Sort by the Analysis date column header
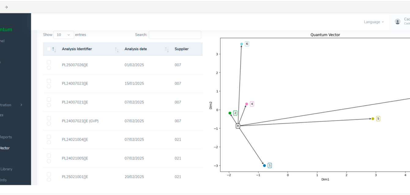Screen dimensions: 410x195 pos(136,49)
